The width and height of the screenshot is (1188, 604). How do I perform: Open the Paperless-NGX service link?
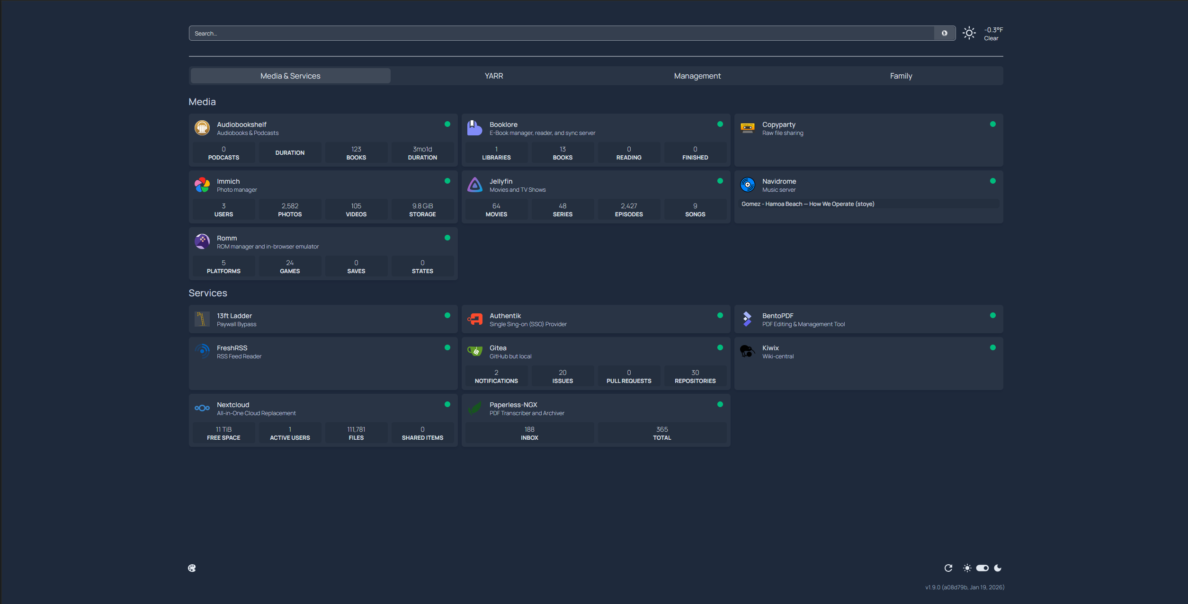[513, 405]
